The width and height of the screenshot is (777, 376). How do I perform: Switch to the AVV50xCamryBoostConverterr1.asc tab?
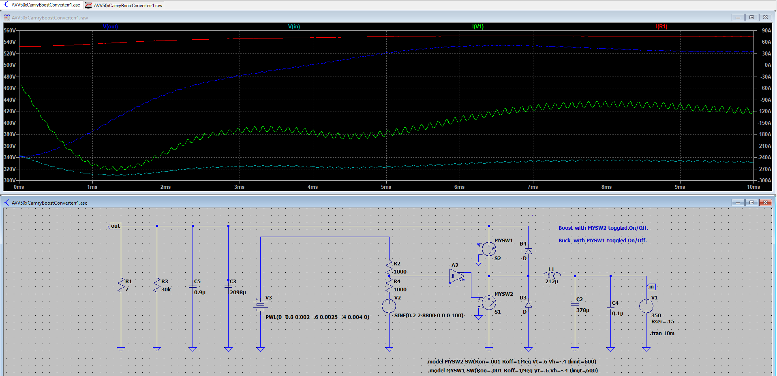[x=42, y=5]
